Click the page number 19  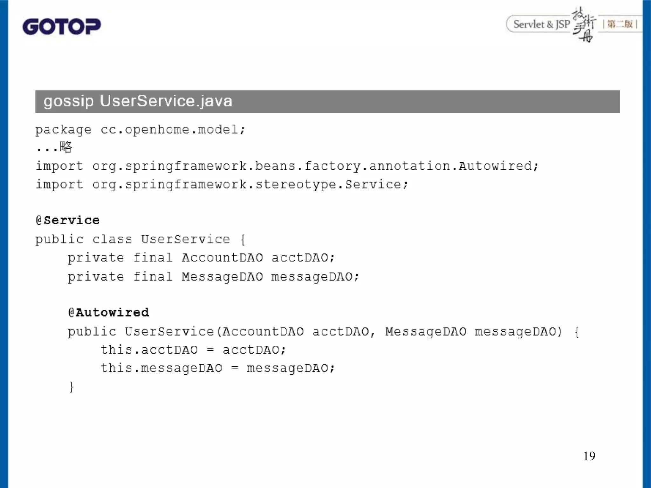point(589,456)
